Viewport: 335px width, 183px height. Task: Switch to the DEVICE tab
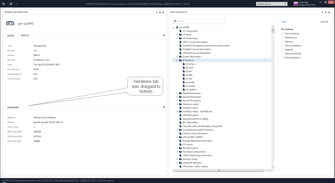pyautogui.click(x=11, y=36)
